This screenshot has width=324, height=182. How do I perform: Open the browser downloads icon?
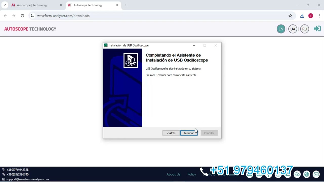(x=302, y=16)
